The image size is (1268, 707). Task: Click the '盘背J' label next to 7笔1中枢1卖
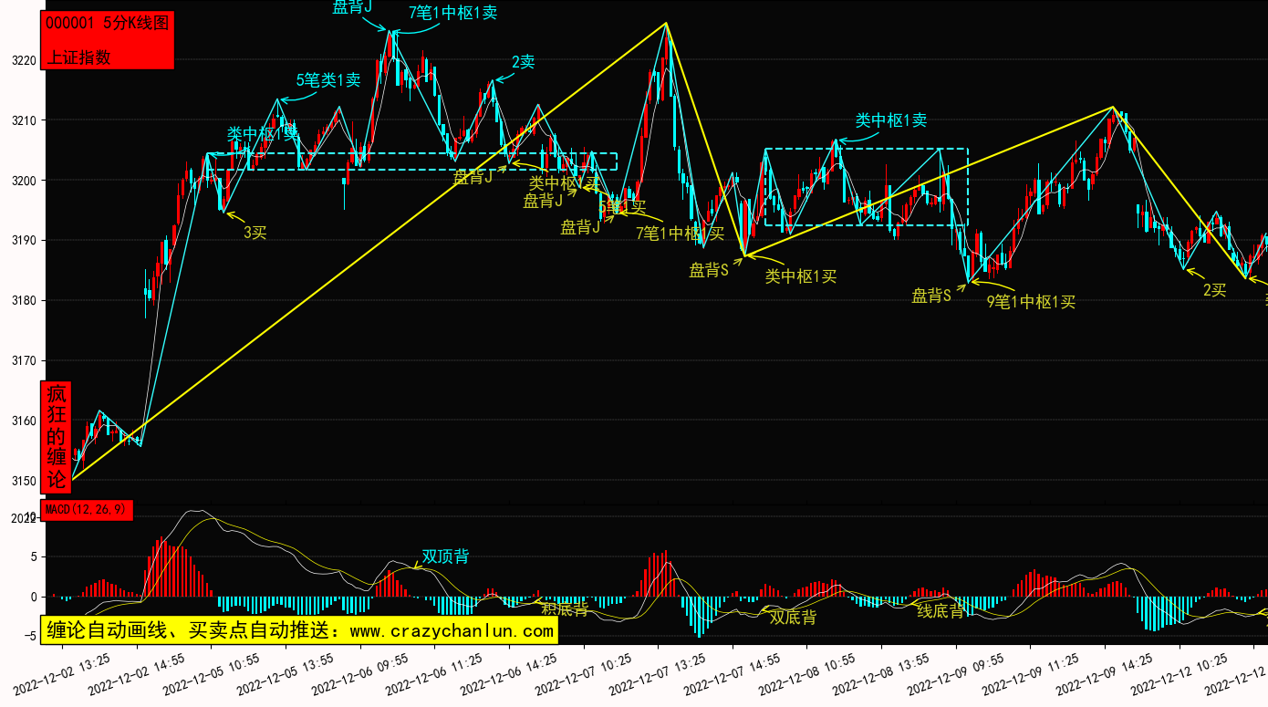352,8
